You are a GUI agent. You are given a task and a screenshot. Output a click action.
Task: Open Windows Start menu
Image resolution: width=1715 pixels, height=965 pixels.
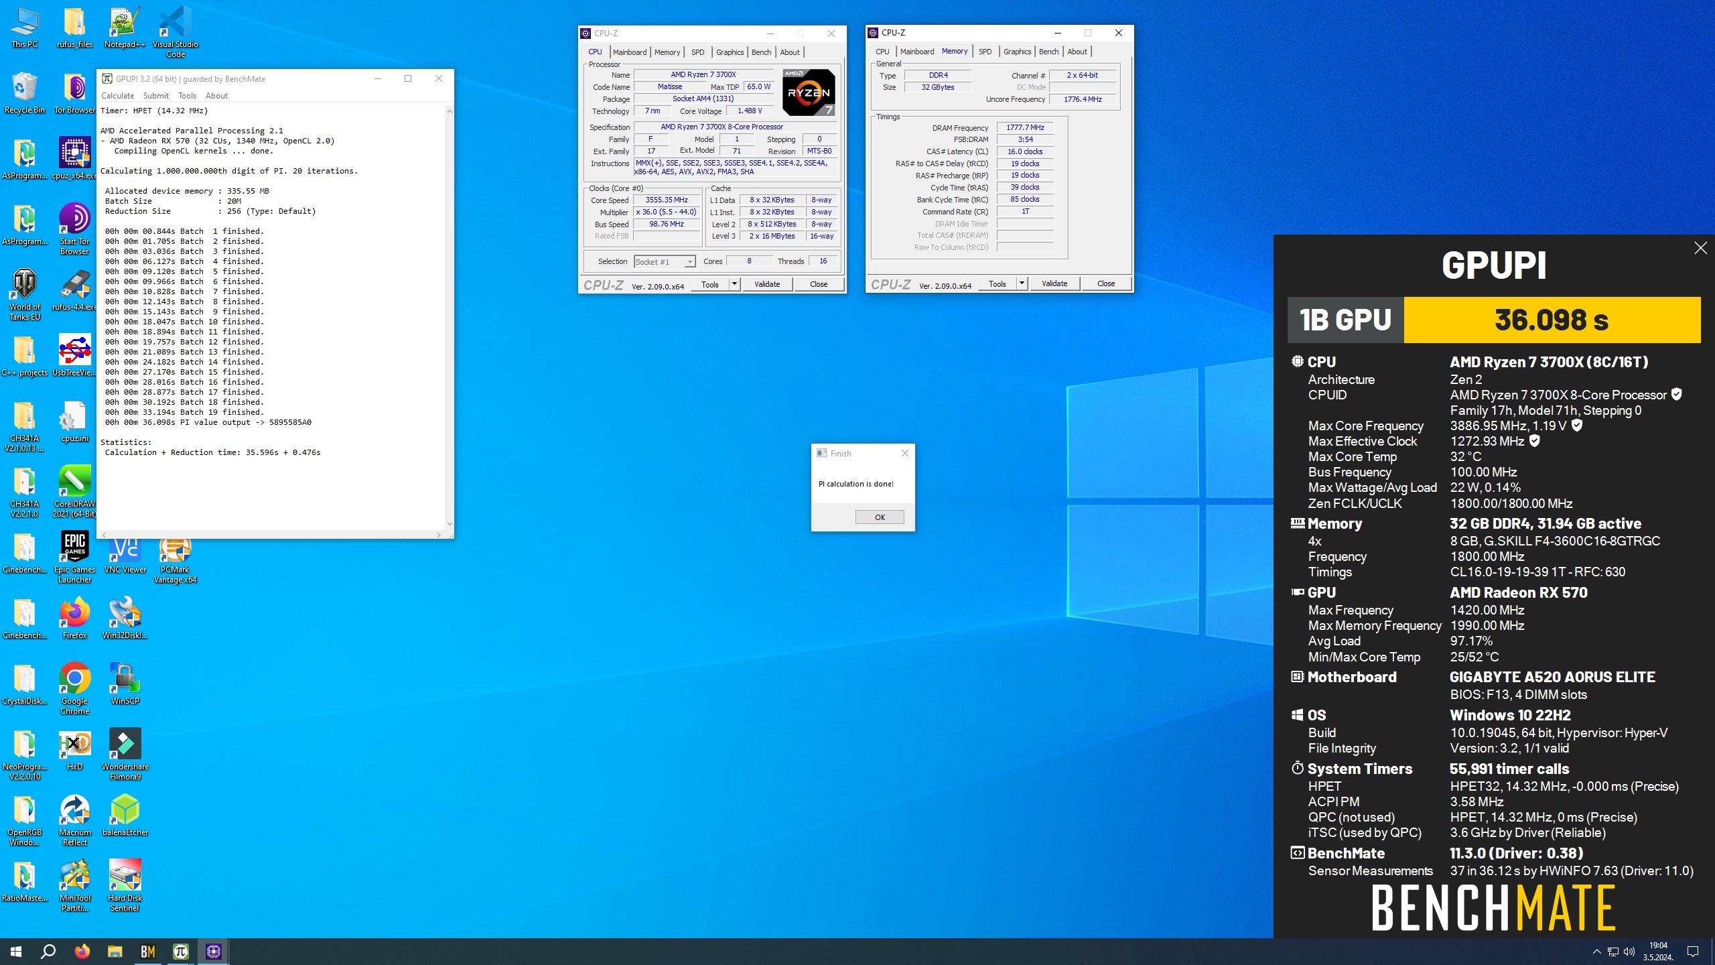pos(16,951)
